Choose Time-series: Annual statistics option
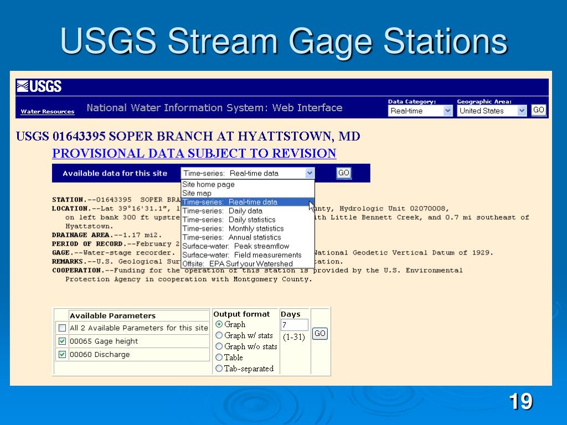Viewport: 567px width, 425px height. point(248,237)
